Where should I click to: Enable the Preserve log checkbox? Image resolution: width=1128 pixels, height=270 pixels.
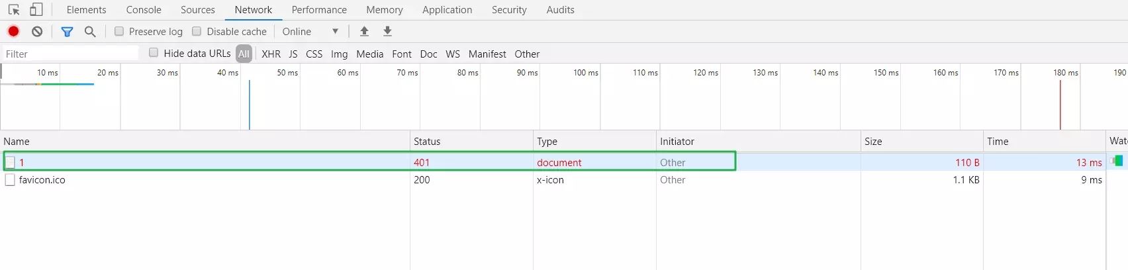pyautogui.click(x=119, y=31)
